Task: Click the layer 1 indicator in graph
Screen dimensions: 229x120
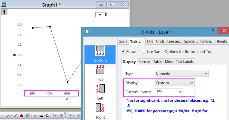Action: pyautogui.click(x=4, y=12)
